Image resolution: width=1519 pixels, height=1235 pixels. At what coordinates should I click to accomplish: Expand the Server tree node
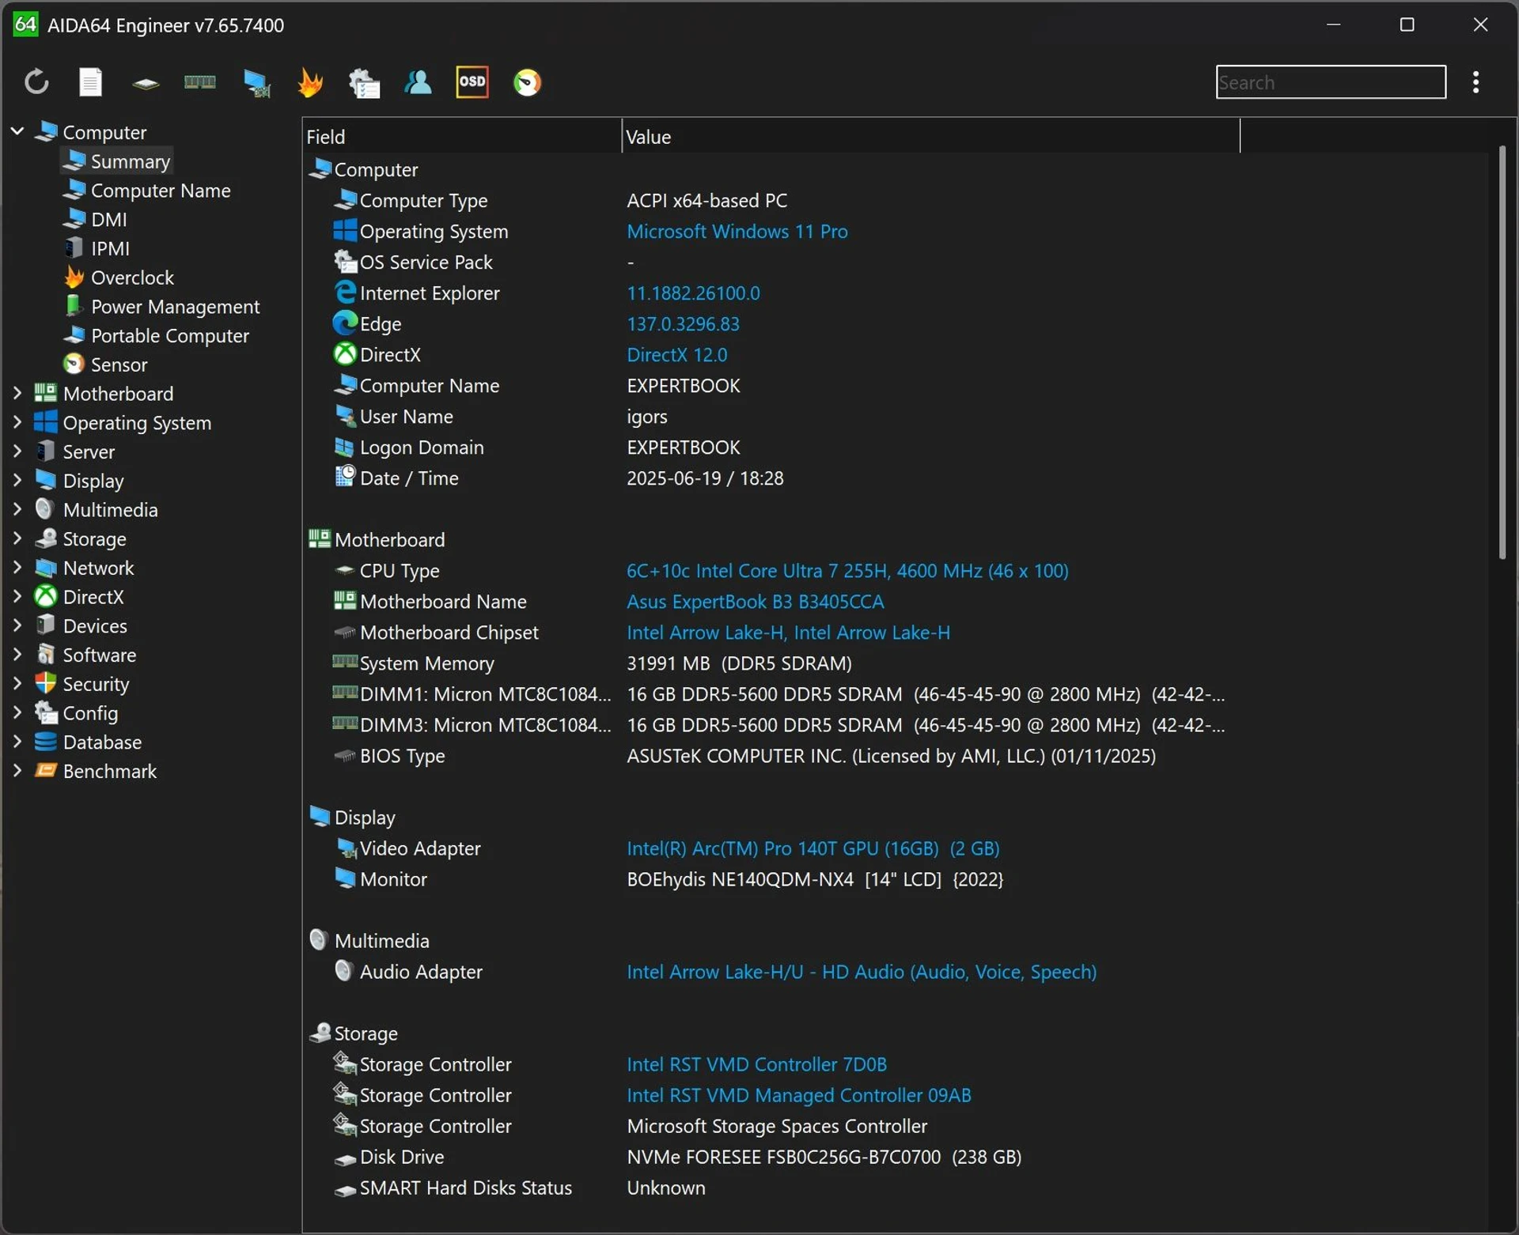(x=17, y=451)
